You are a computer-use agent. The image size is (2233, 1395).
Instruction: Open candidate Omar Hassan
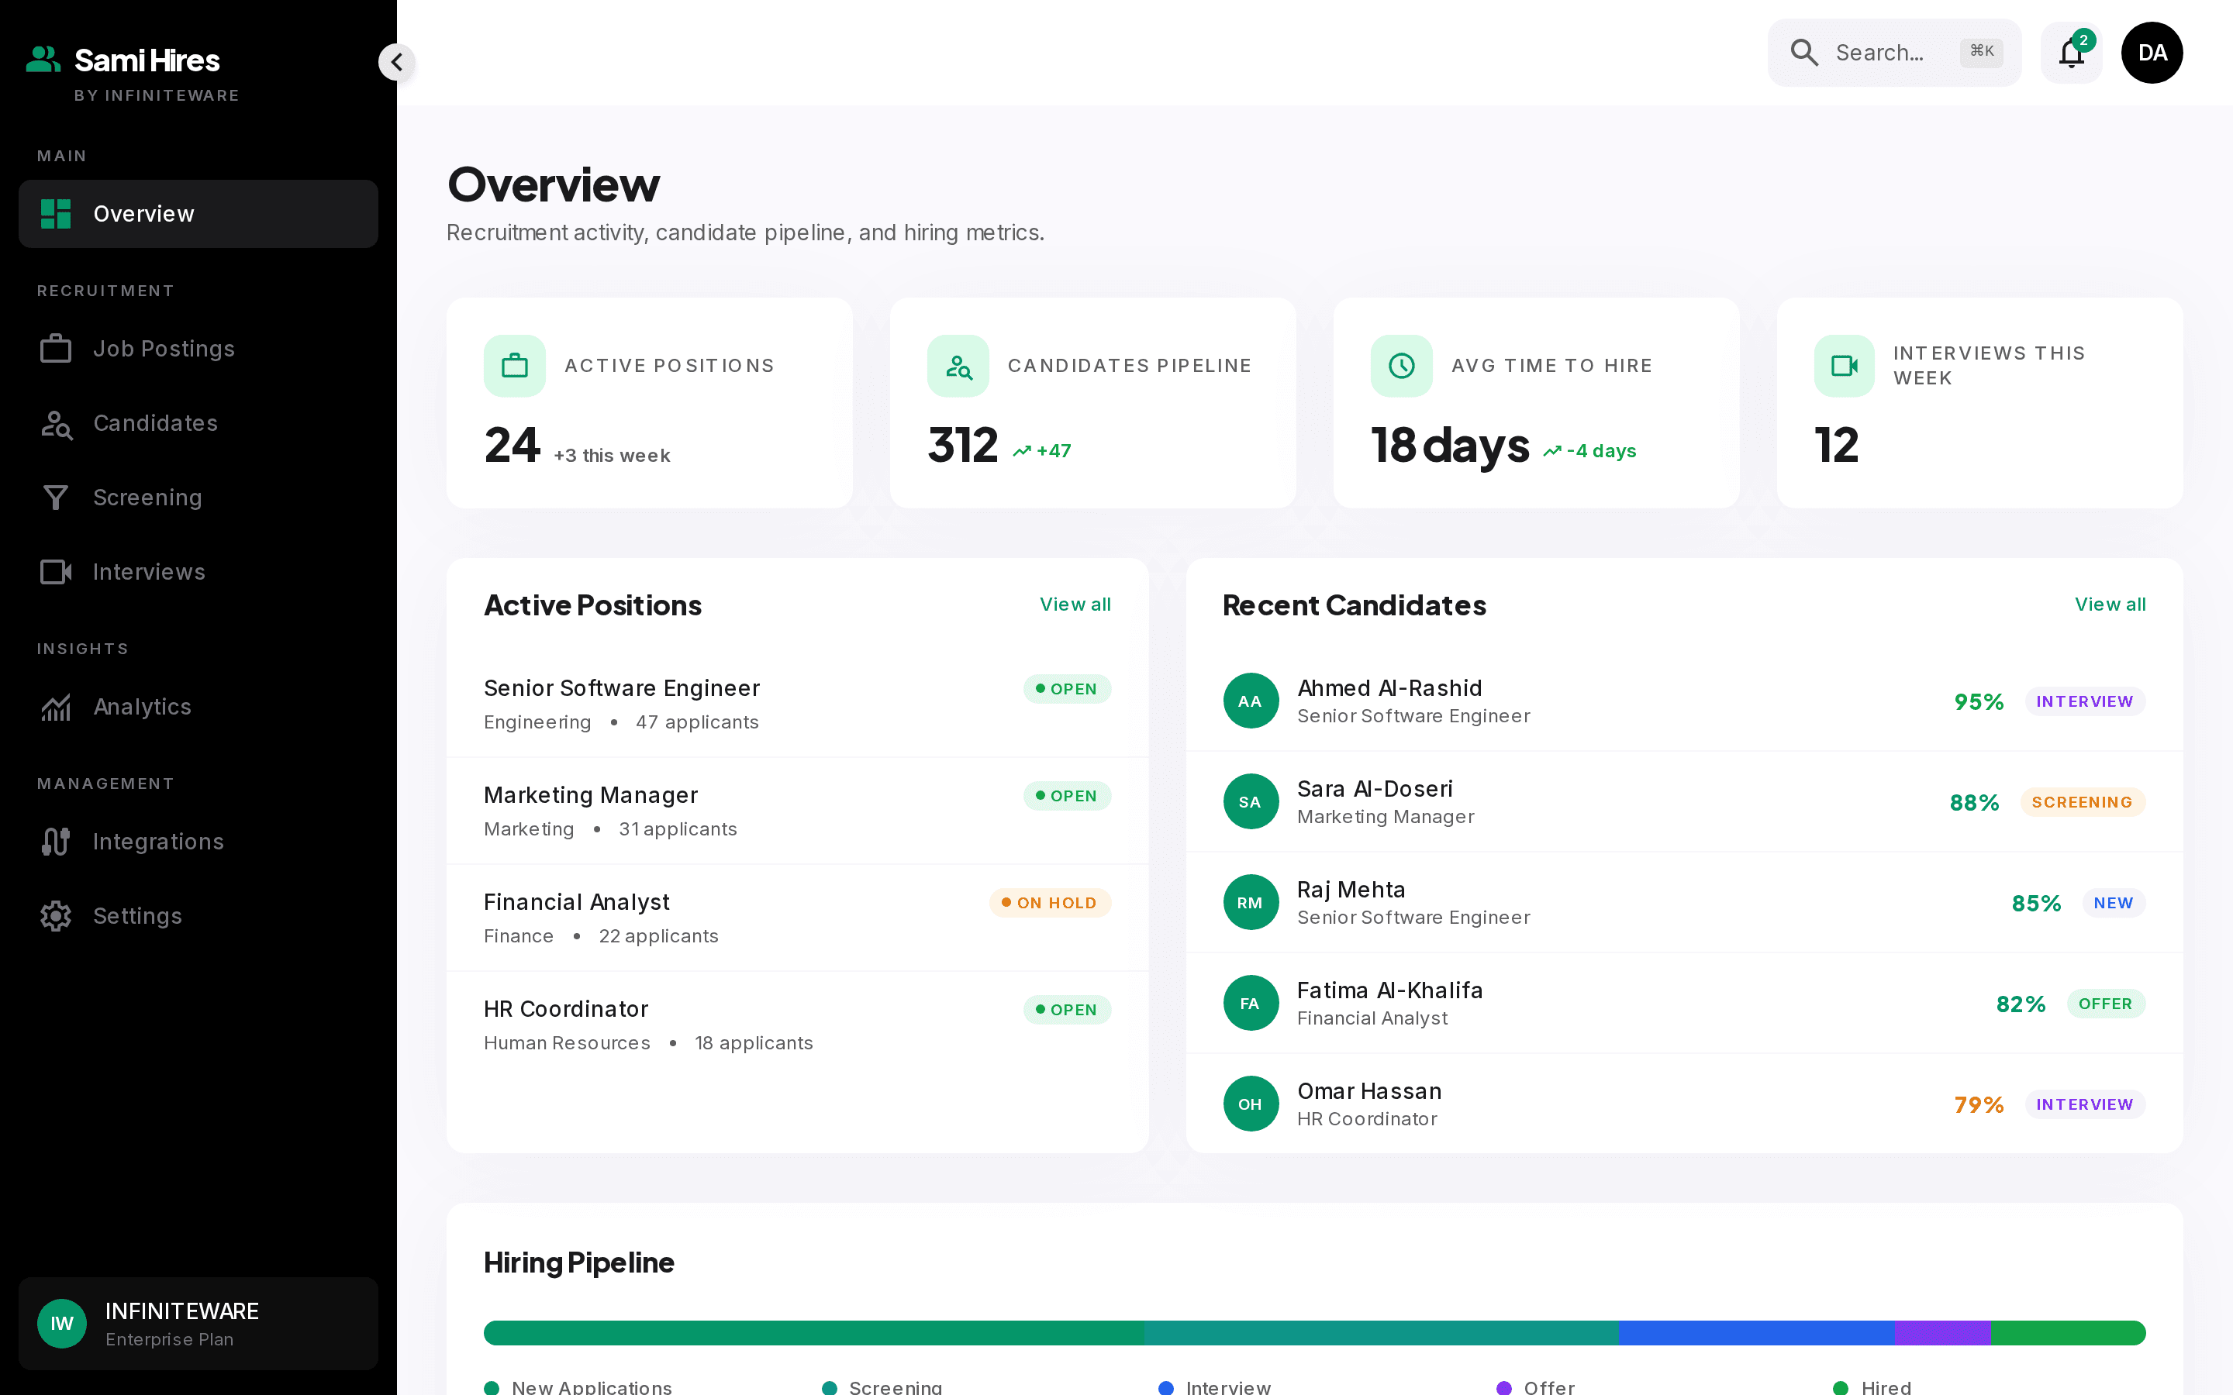point(1684,1104)
